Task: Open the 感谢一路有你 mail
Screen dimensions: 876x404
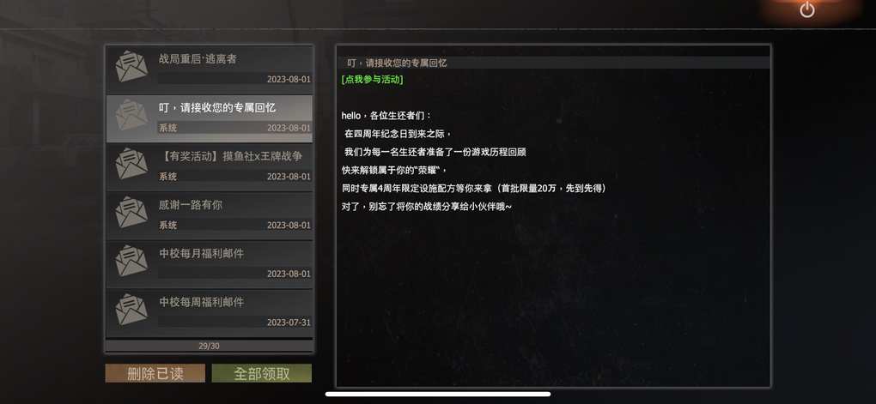Action: click(210, 215)
